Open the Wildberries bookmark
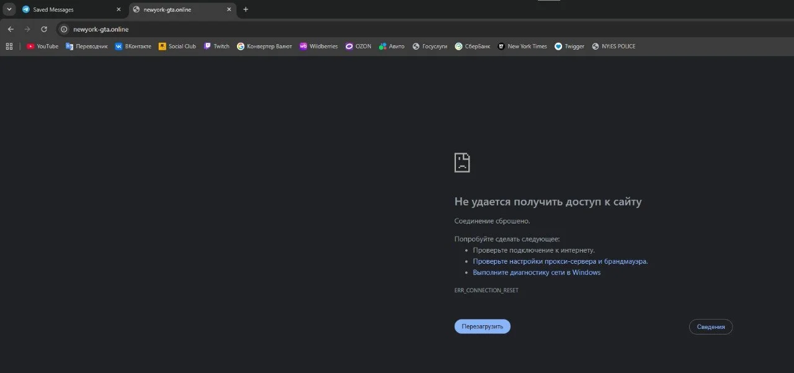 click(x=319, y=46)
